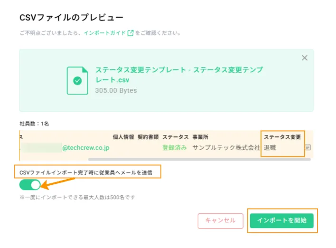Select the ステータス column header
This screenshot has height=248, width=336.
(x=175, y=137)
